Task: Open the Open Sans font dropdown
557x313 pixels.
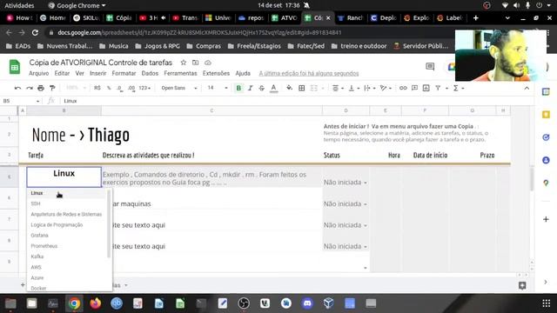Action: click(x=178, y=88)
